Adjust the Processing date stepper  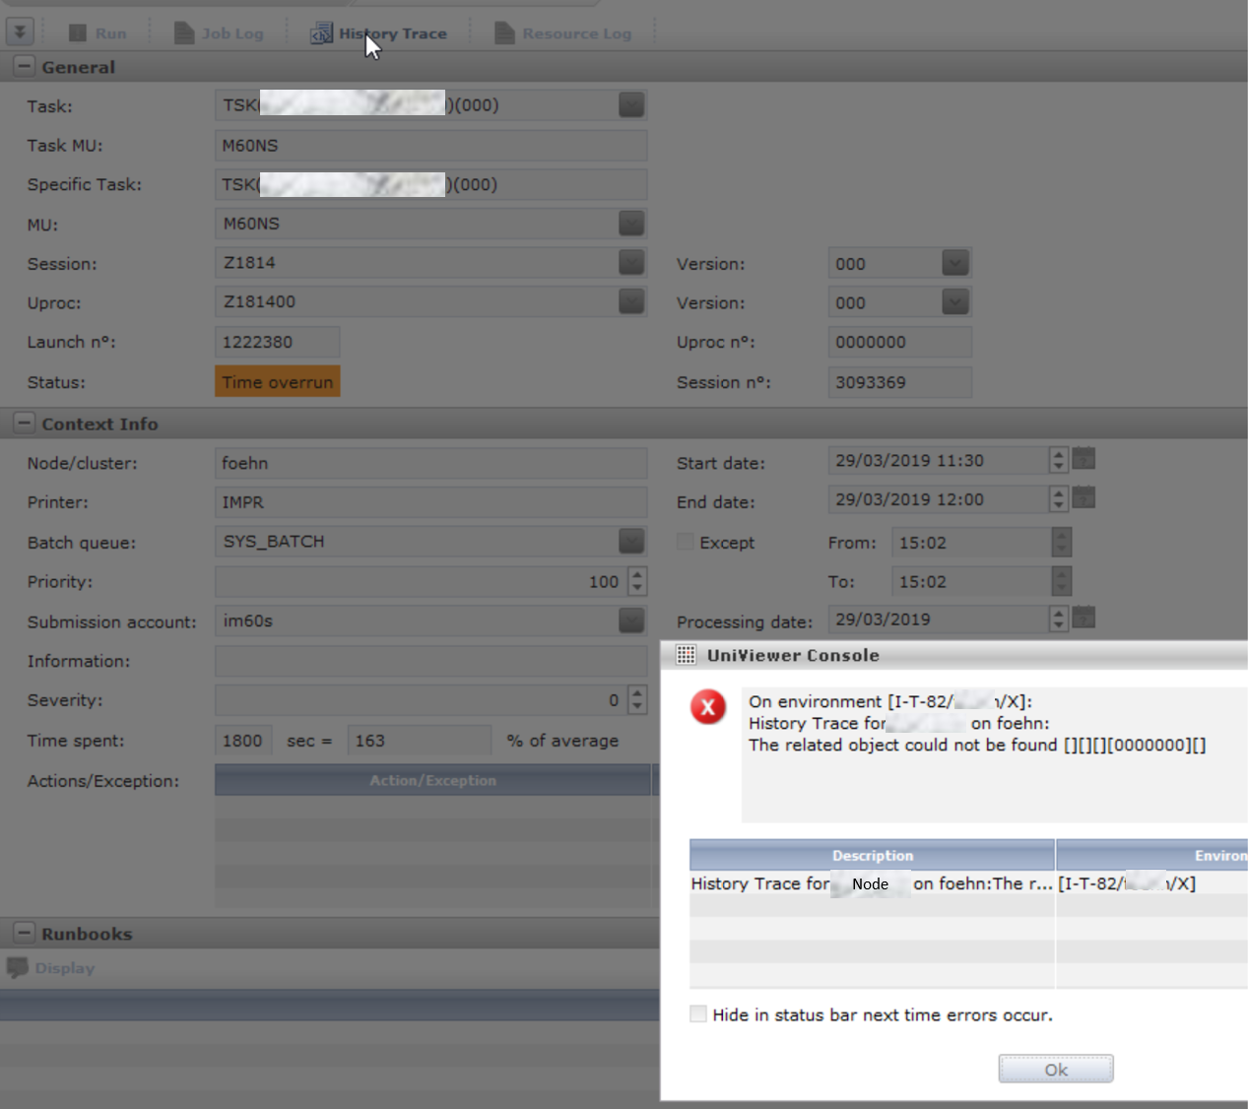coord(1059,619)
